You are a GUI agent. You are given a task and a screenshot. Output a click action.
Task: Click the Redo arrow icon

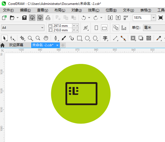pyautogui.click(x=96, y=18)
